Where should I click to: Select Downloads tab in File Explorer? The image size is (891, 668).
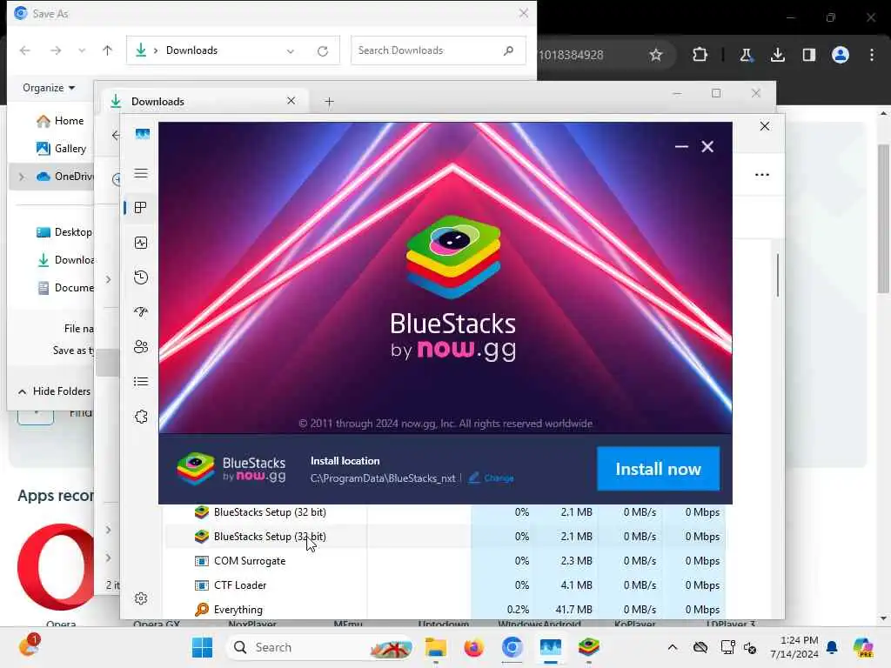pos(204,102)
